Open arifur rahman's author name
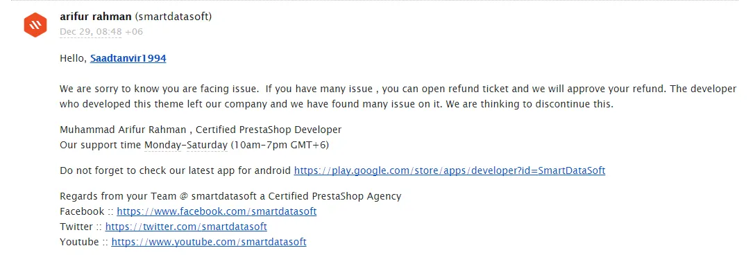 click(x=96, y=17)
